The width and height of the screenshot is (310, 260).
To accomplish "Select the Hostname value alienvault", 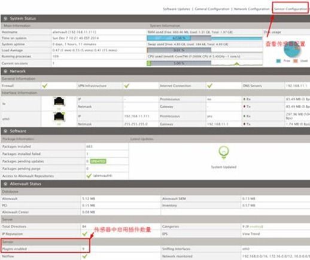I will click(x=74, y=32).
